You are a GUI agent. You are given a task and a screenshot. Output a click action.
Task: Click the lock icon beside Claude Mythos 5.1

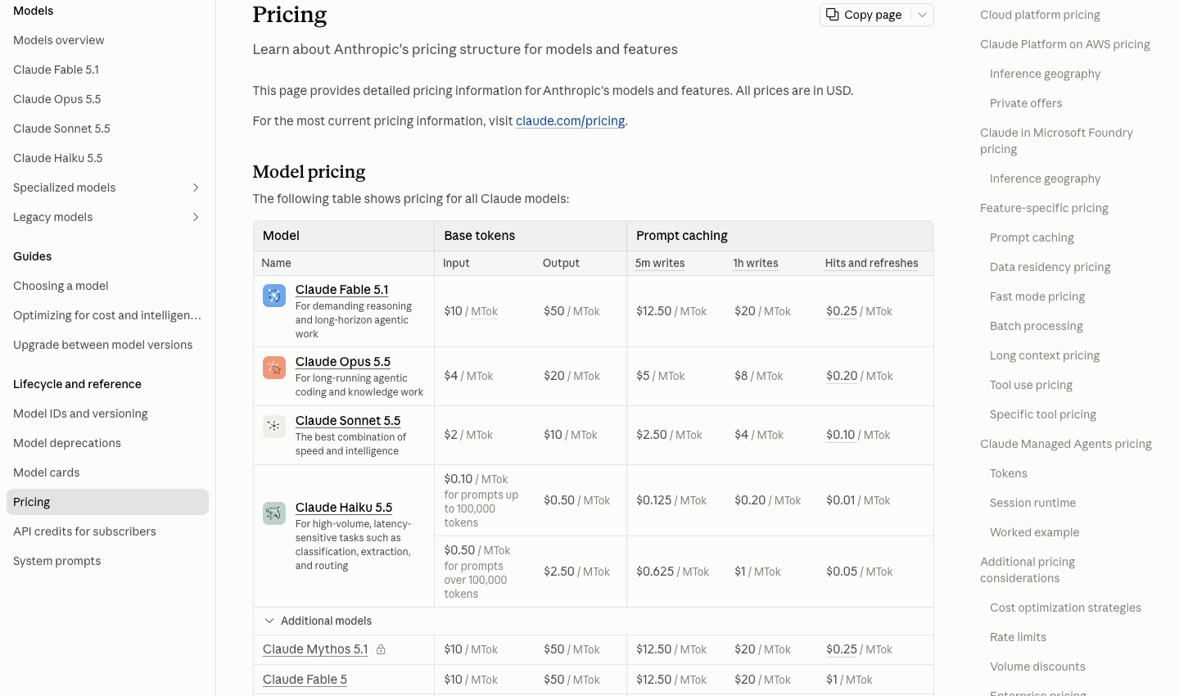(x=381, y=649)
